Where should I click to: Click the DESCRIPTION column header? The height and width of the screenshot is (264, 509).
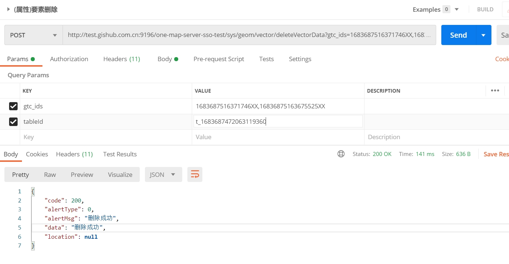coord(383,91)
